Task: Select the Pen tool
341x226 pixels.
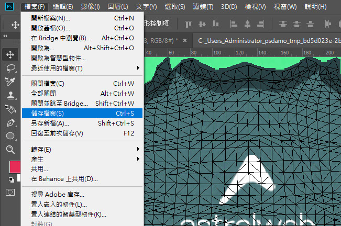Action: [x=10, y=122]
